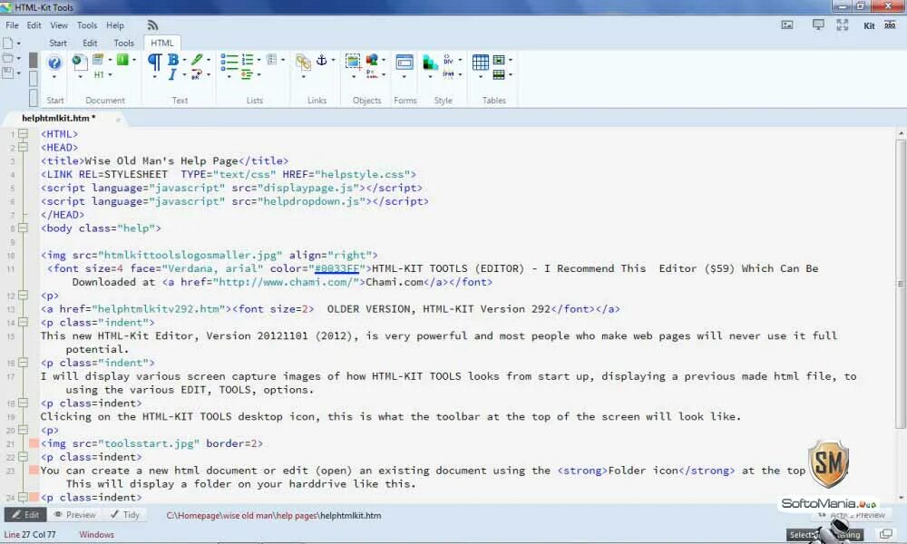Viewport: 907px width, 544px height.
Task: Click the green exclamation comment icon
Action: click(122, 60)
